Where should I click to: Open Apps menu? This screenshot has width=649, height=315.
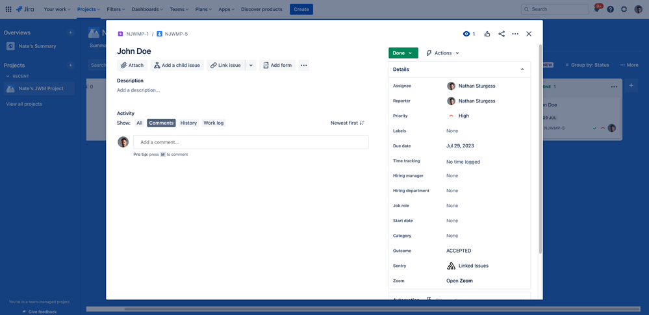tap(227, 9)
